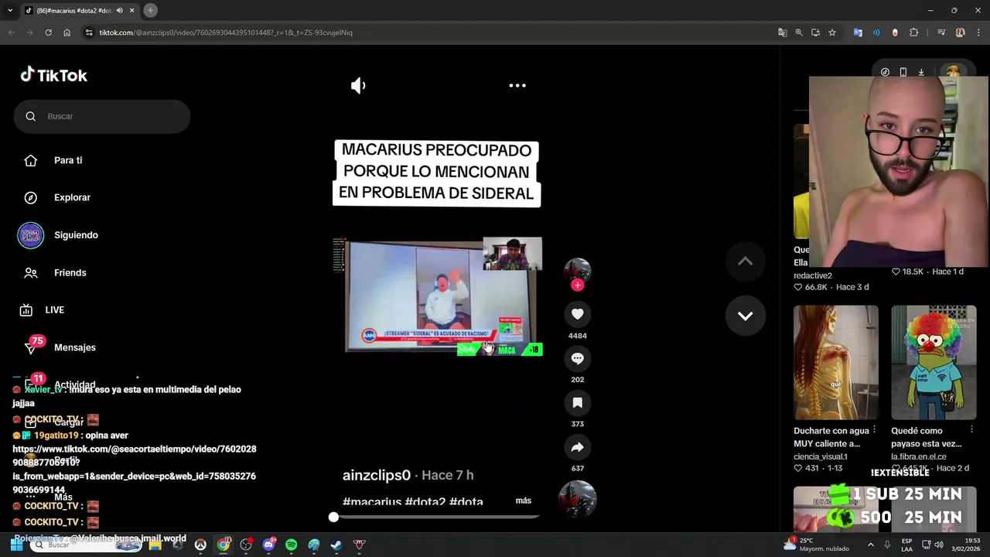The image size is (990, 557).
Task: Open the Google Translate extension
Action: (x=858, y=32)
